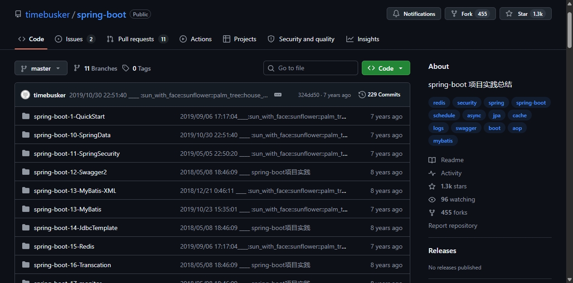Click the Insights graph icon
573x283 pixels.
click(350, 39)
